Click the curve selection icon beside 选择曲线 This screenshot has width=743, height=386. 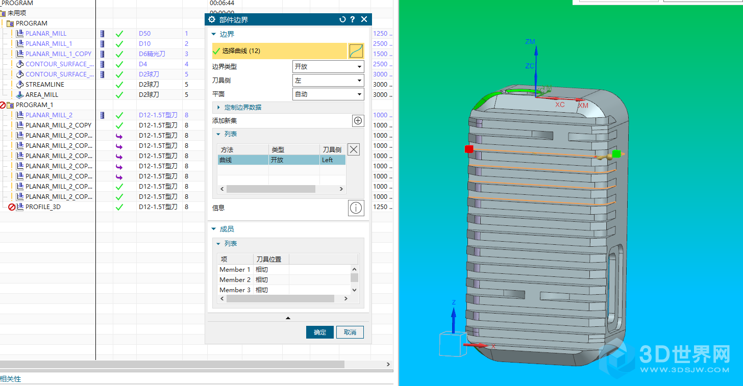[356, 51]
